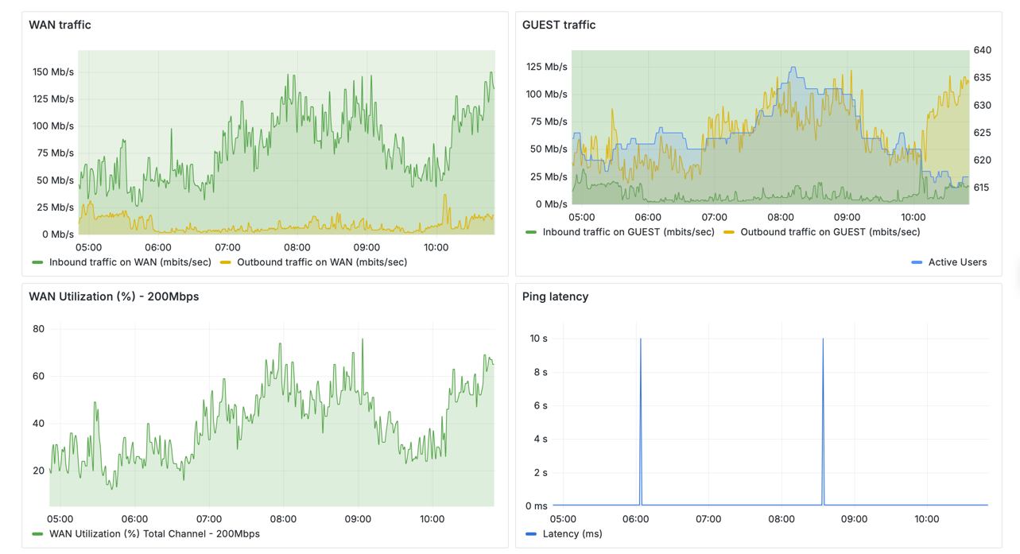Click blue swatch beside Latency (ms) legend

coord(531,534)
